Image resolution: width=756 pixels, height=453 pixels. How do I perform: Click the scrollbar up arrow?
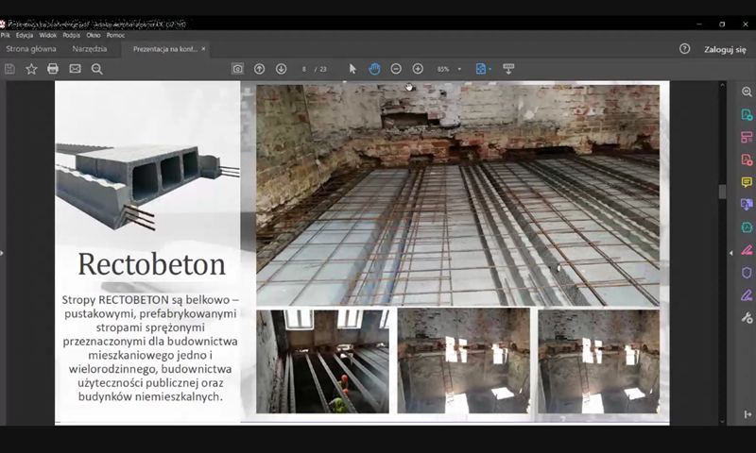(722, 85)
